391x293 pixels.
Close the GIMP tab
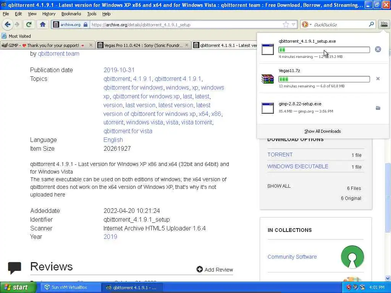(x=91, y=45)
